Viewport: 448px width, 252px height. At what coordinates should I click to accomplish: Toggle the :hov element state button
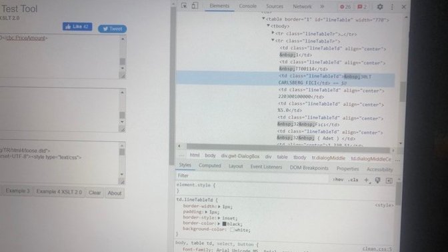point(338,179)
